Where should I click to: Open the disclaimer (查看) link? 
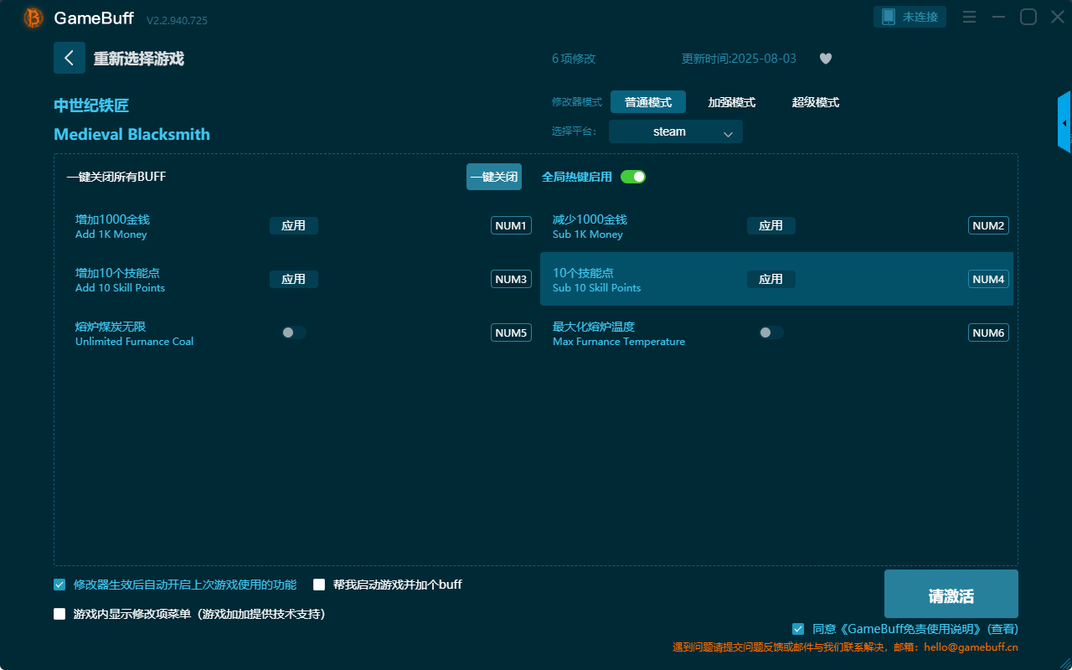point(1002,629)
